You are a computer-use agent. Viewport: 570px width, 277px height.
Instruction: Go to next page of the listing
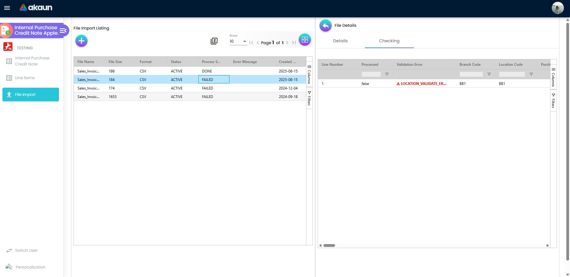287,43
